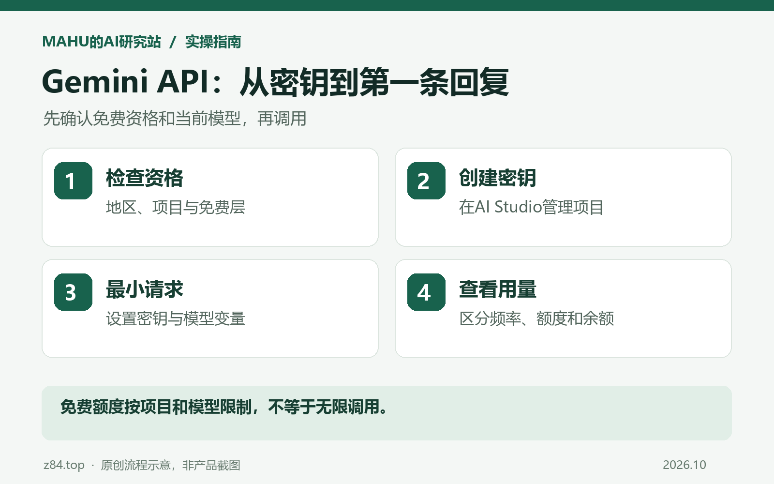Image resolution: width=774 pixels, height=484 pixels.
Task: Click the number 3 step badge
Action: tap(73, 292)
